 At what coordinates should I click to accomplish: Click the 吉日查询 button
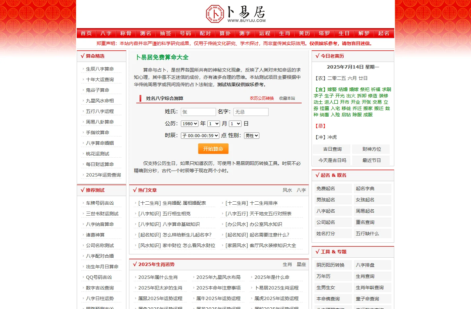[332, 149]
